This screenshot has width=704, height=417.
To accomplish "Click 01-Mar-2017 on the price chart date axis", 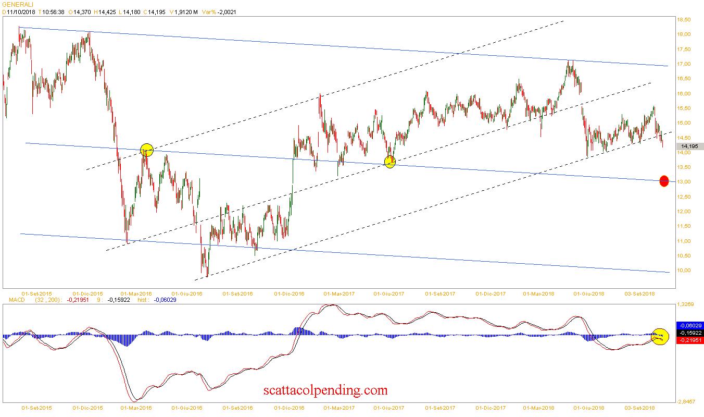I will click(x=339, y=293).
